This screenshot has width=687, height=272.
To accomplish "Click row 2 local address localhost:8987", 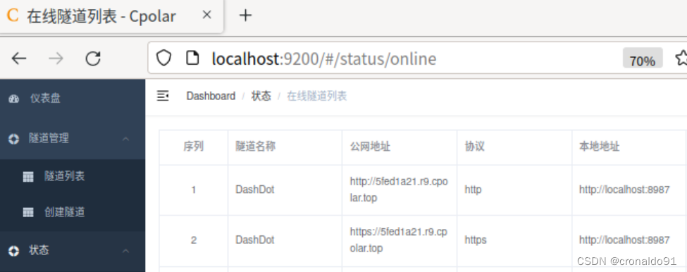I will [x=624, y=240].
